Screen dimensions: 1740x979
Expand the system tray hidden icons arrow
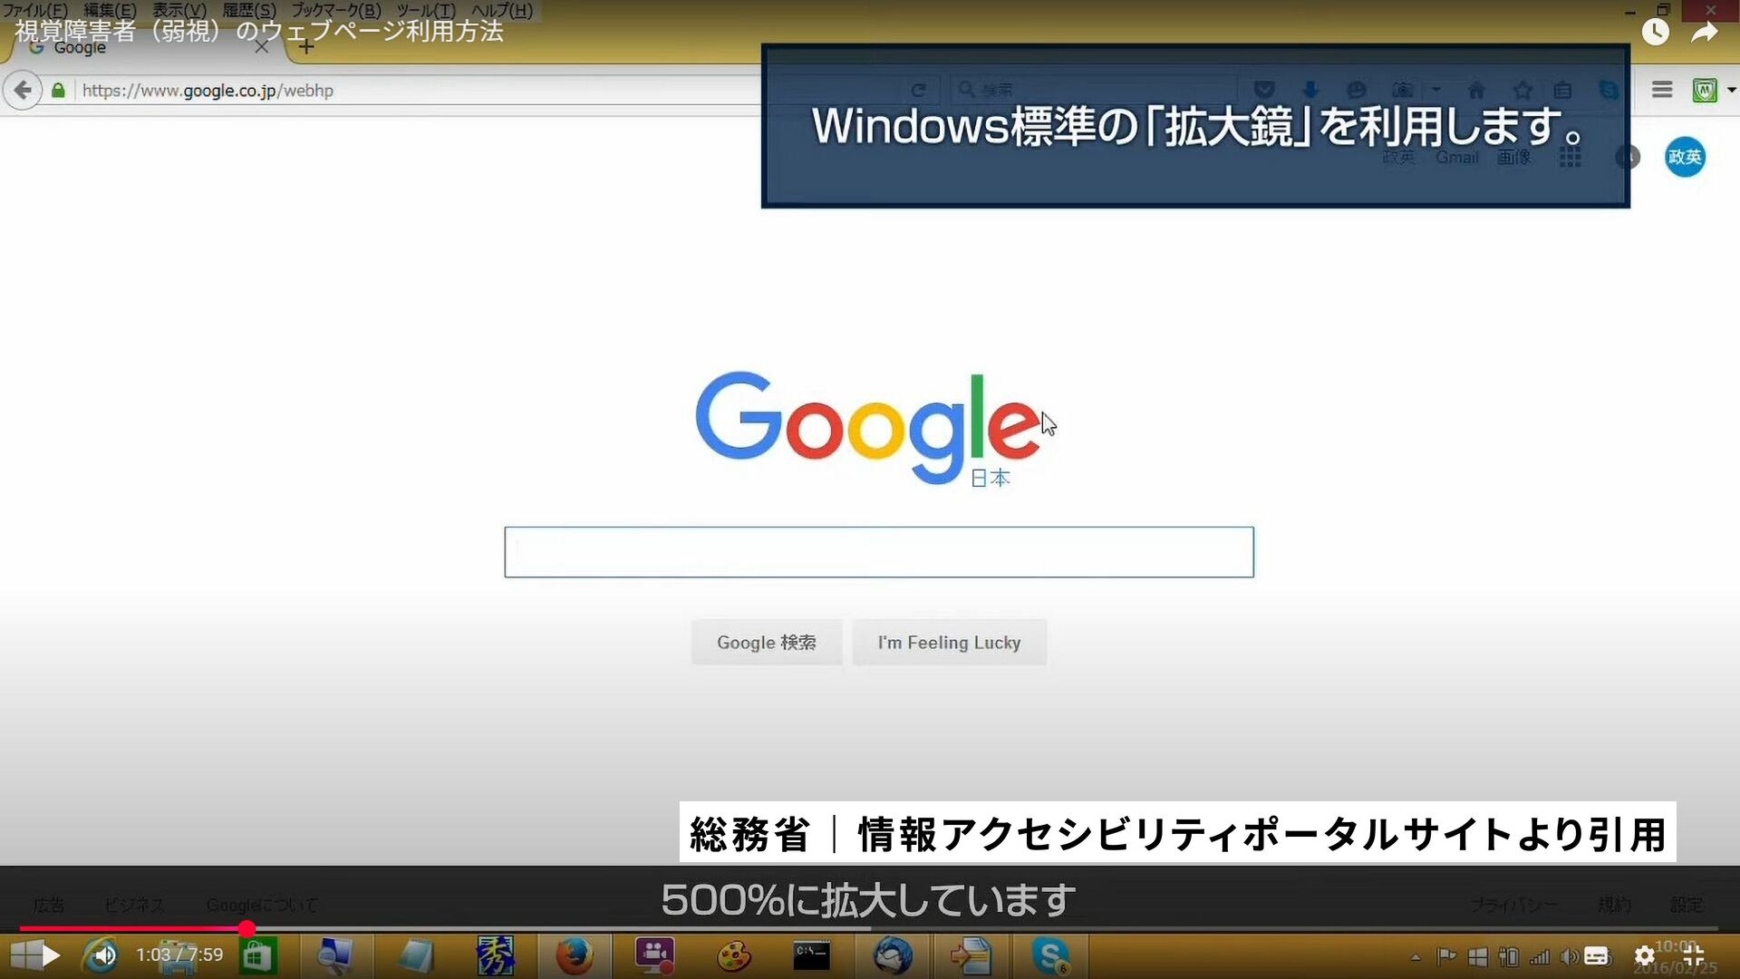[x=1416, y=956]
